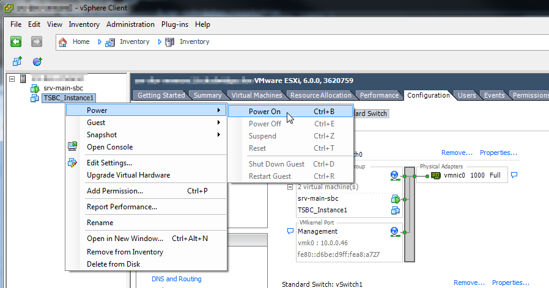Click the vSphere Client title bar icon
The image size is (549, 288).
coord(9,8)
